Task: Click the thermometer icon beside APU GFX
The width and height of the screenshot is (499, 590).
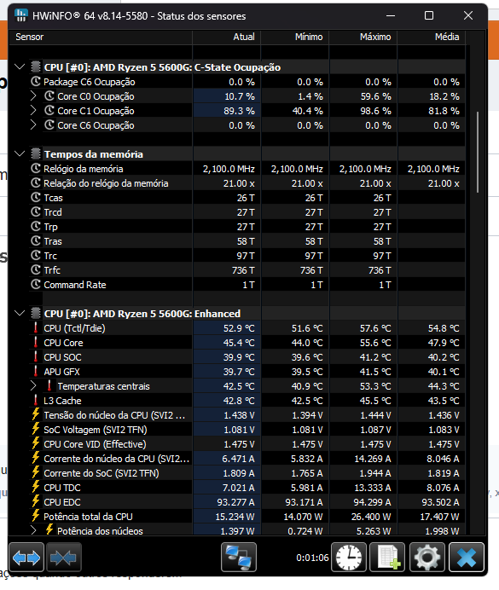Action: coord(36,372)
